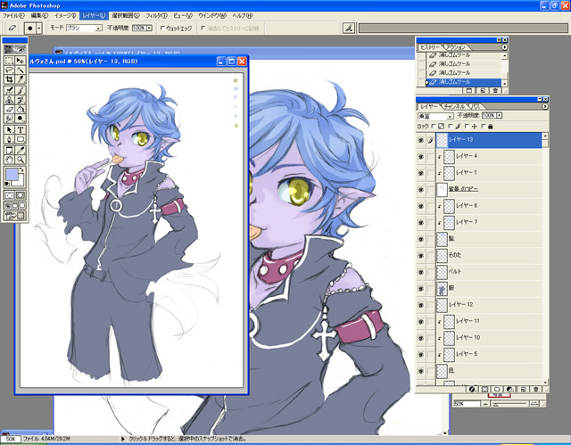Select the Crop tool
The width and height of the screenshot is (571, 445).
tap(10, 79)
